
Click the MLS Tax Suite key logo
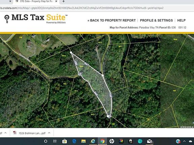(x=7, y=19)
